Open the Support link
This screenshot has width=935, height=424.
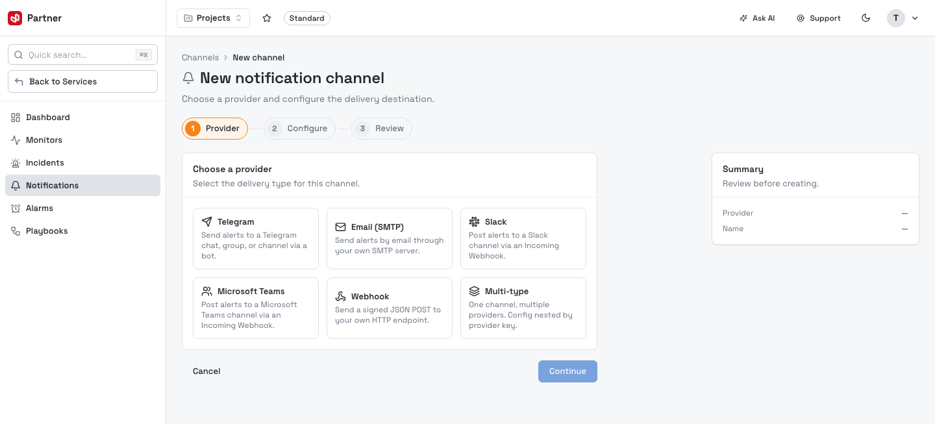(819, 18)
